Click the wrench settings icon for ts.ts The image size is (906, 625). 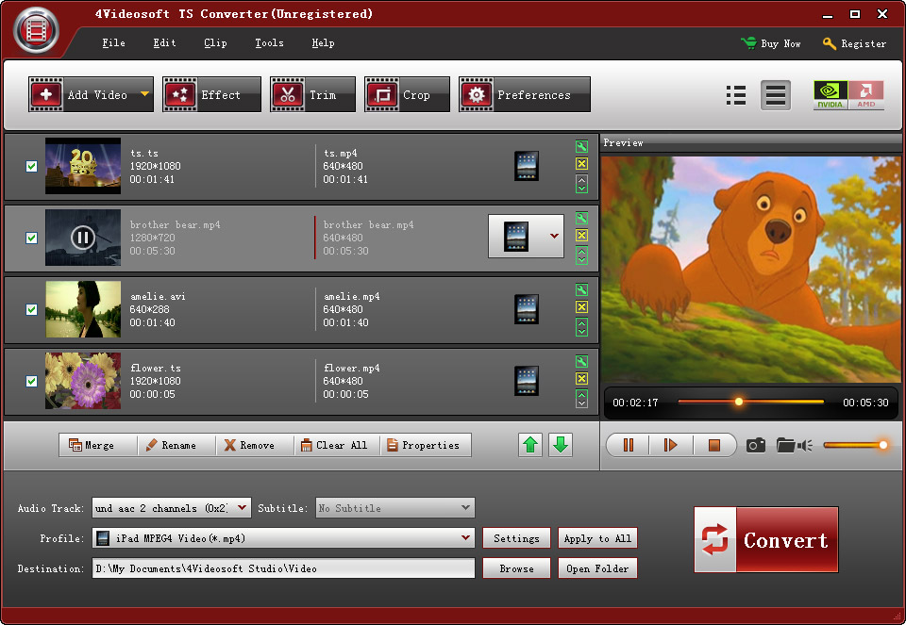(582, 147)
